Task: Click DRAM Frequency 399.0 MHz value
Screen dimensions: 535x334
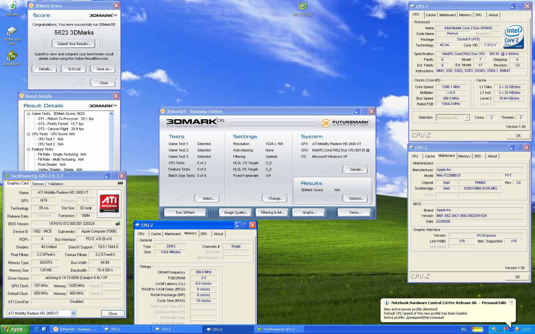Action: pos(203,272)
